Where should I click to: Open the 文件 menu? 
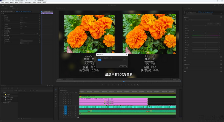pyautogui.click(x=3, y=3)
